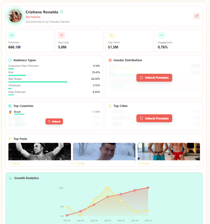Open the snow post with 22.8M likes

[104, 155]
